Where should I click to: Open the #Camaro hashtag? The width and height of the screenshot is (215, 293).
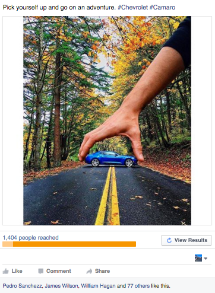[162, 8]
